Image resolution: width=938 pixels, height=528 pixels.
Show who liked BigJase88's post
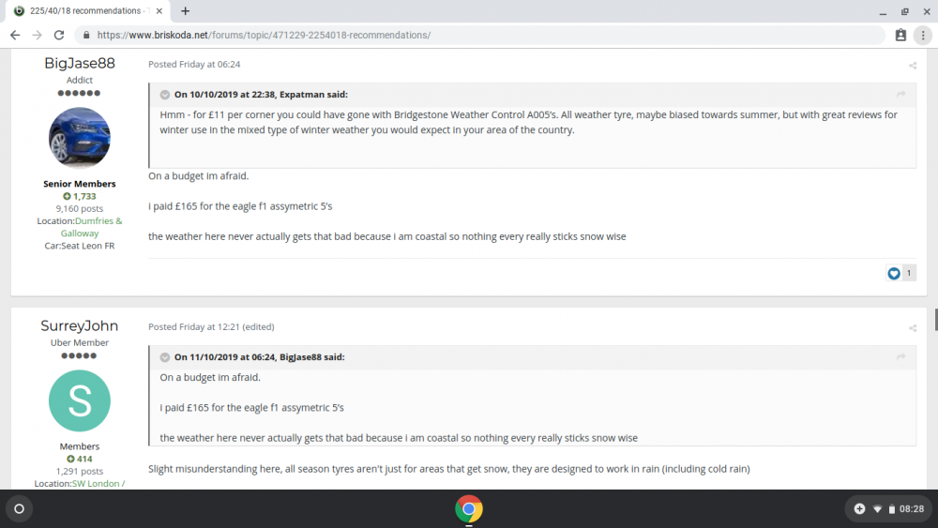click(x=909, y=273)
